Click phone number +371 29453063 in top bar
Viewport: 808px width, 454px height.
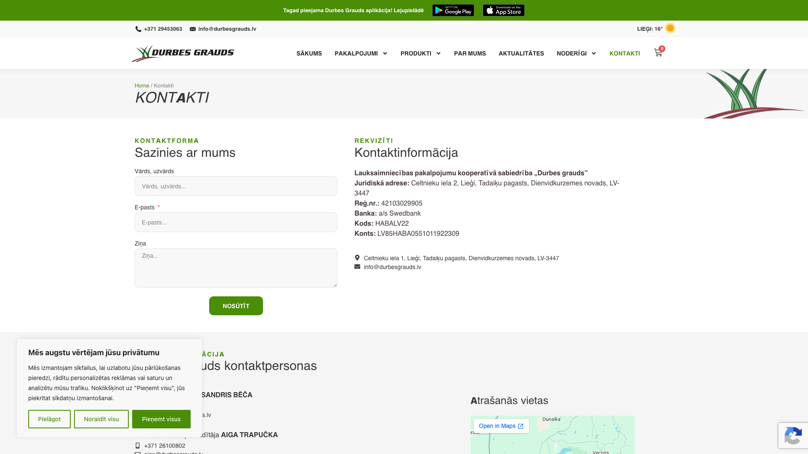163,29
